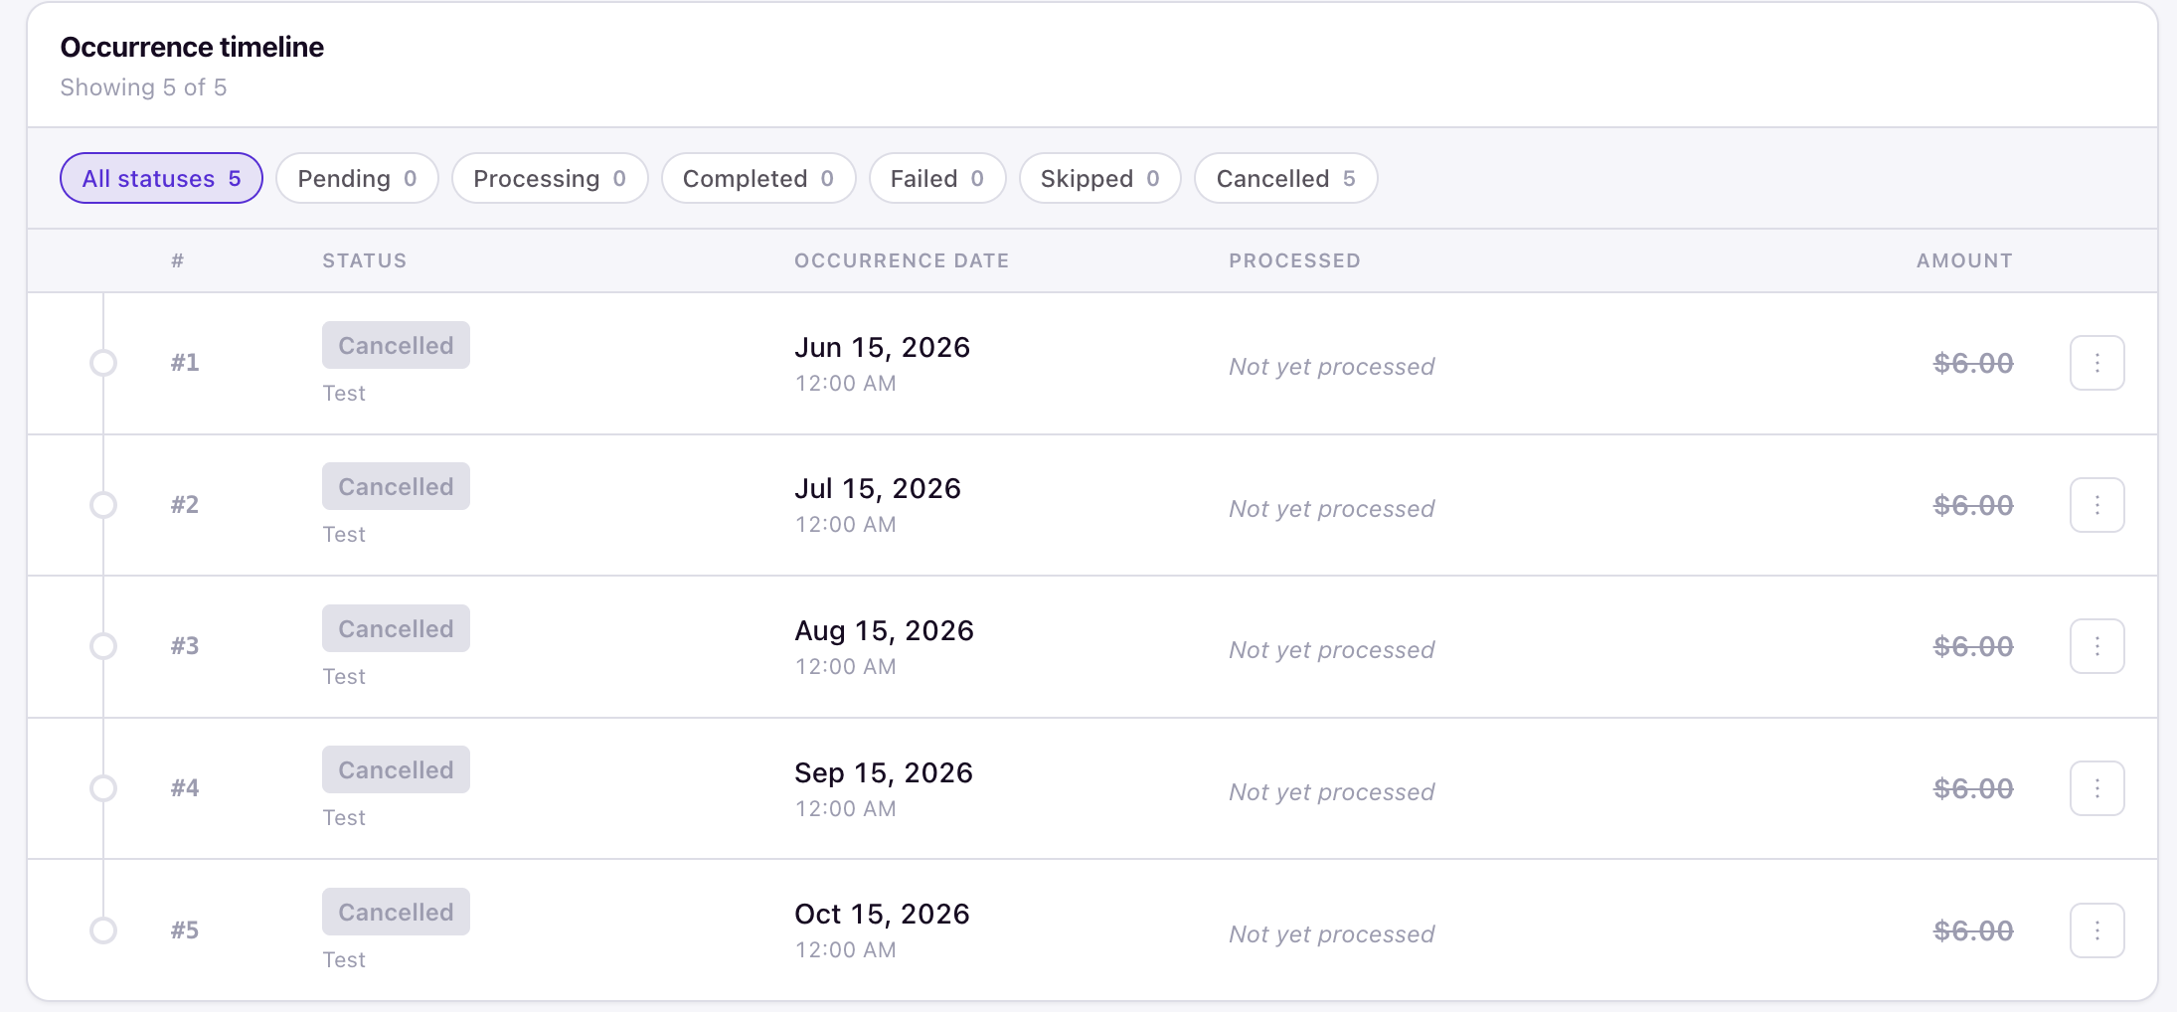The width and height of the screenshot is (2177, 1012).
Task: Click the Occurrence timeline heading
Action: [x=192, y=47]
